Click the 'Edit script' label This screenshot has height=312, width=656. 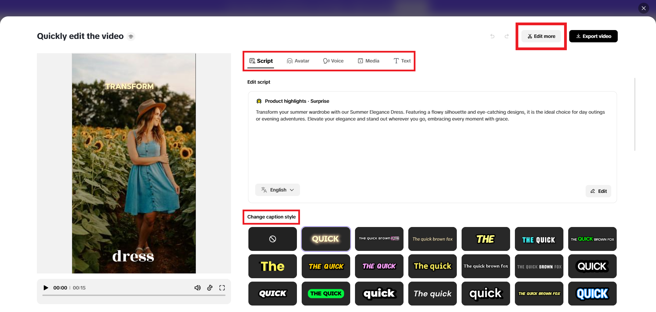(259, 82)
